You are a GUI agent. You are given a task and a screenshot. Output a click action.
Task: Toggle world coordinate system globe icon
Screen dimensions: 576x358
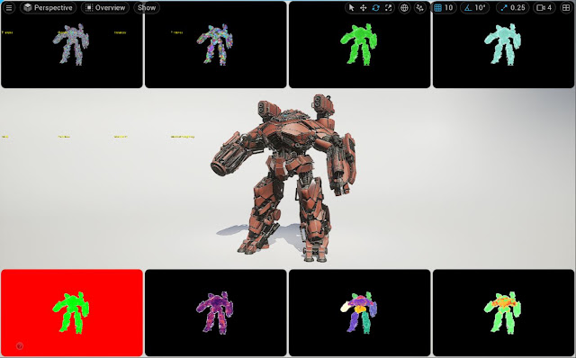click(x=404, y=8)
